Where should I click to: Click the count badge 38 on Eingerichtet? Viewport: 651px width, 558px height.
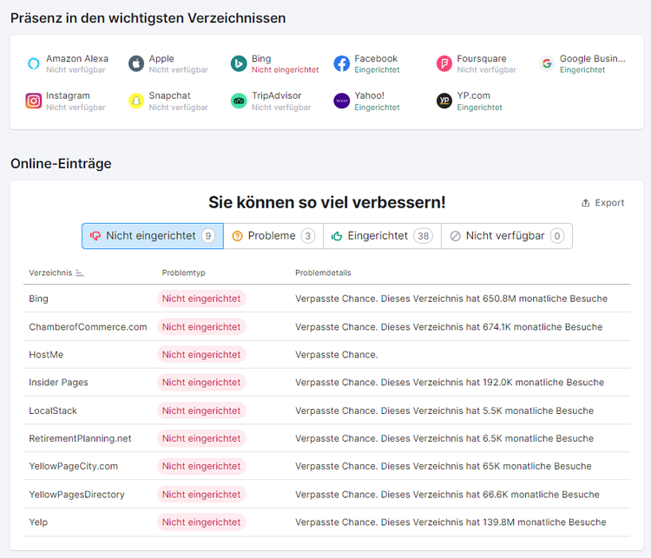423,236
